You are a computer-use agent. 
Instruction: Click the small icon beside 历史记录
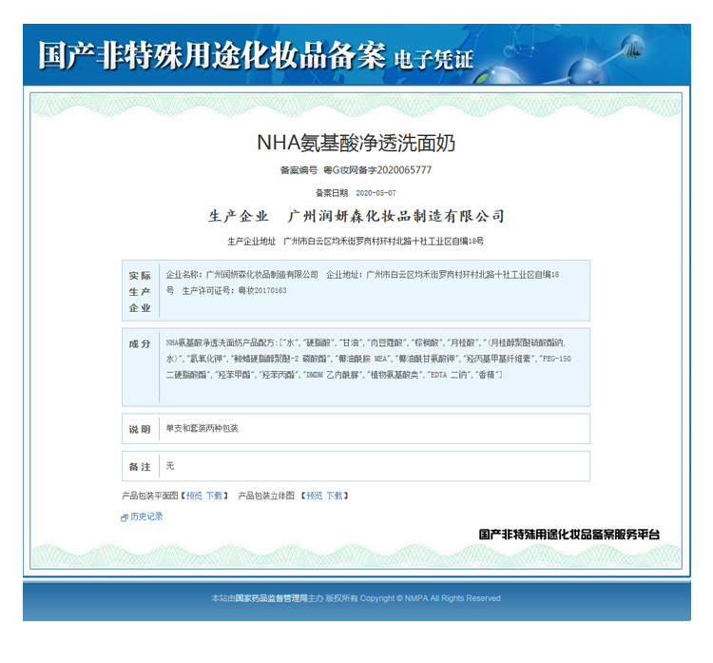coord(125,517)
